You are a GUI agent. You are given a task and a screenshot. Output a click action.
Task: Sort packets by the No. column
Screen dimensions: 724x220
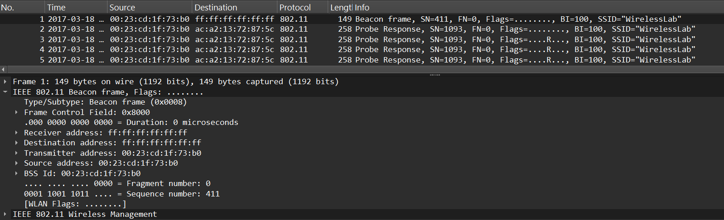coord(22,7)
